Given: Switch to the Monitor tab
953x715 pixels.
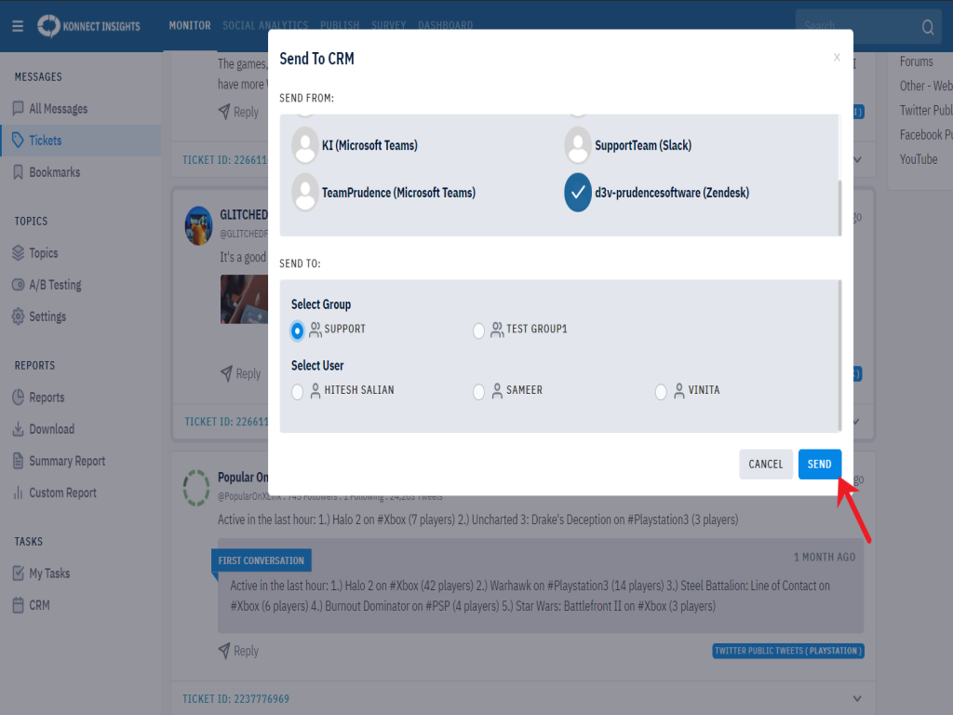Looking at the screenshot, I should pyautogui.click(x=189, y=26).
